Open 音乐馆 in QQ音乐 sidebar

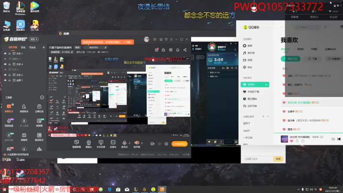pyautogui.click(x=249, y=53)
